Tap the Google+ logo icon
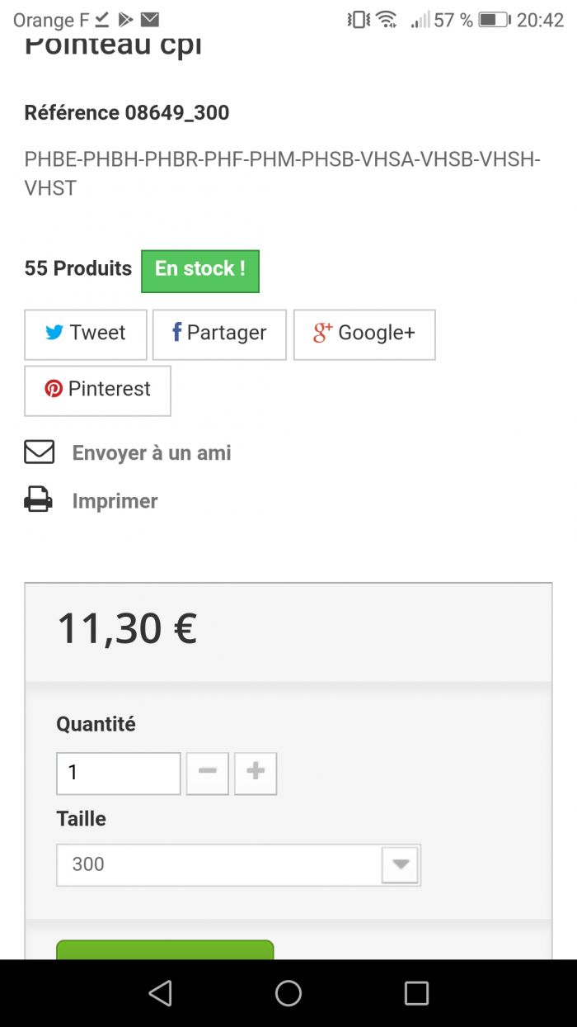This screenshot has width=577, height=1027. 322,333
